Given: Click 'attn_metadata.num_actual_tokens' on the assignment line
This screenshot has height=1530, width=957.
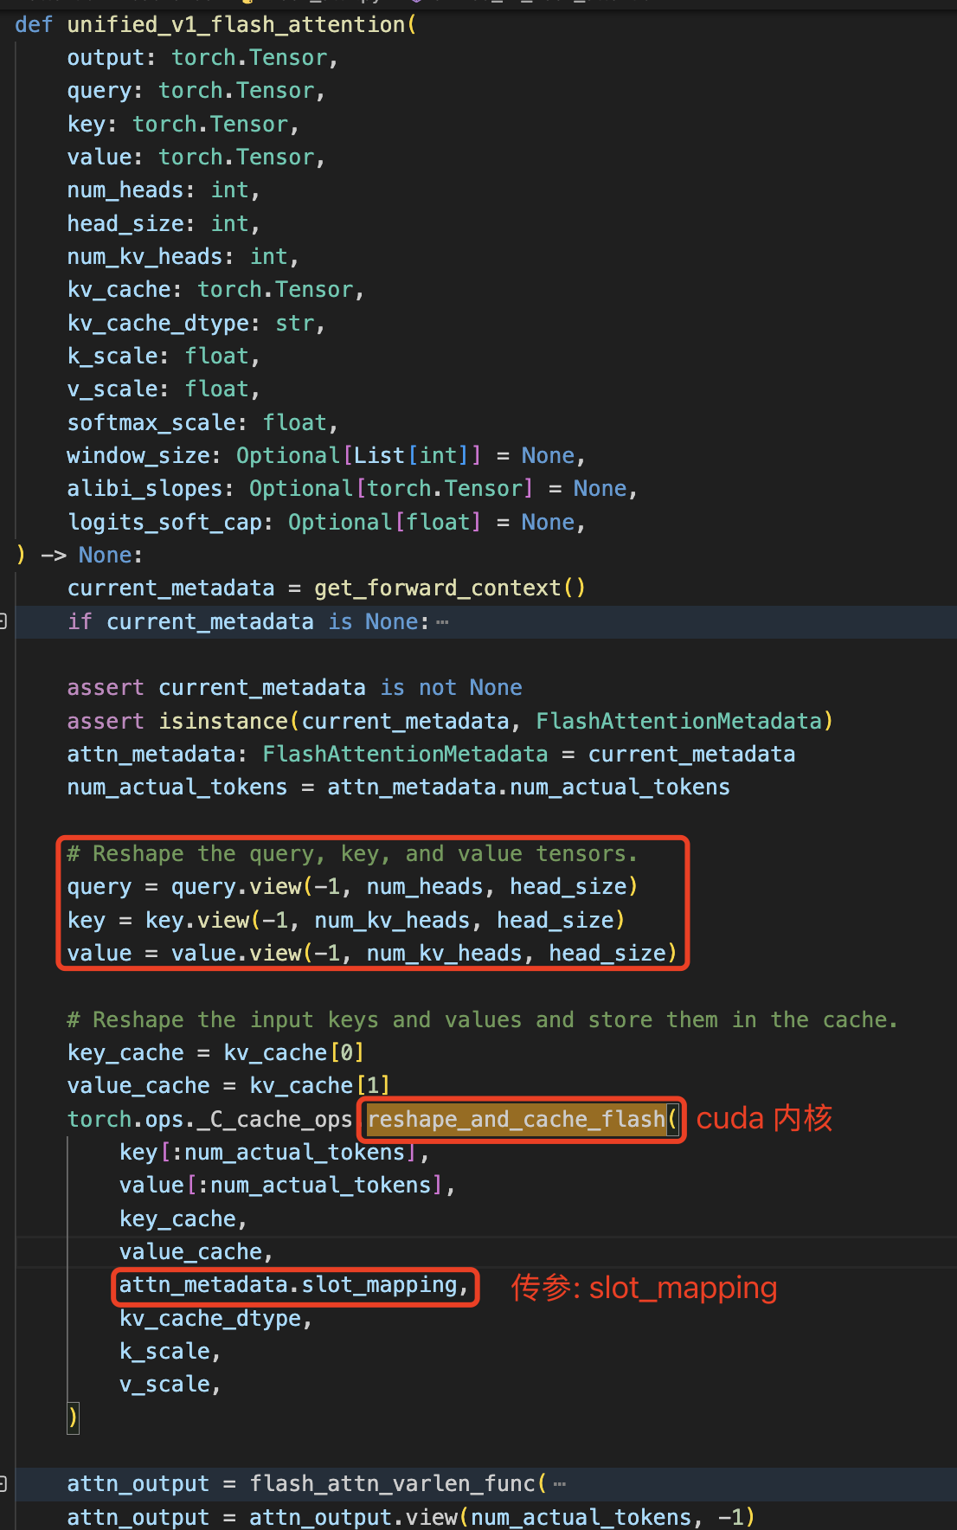Looking at the screenshot, I should [529, 787].
